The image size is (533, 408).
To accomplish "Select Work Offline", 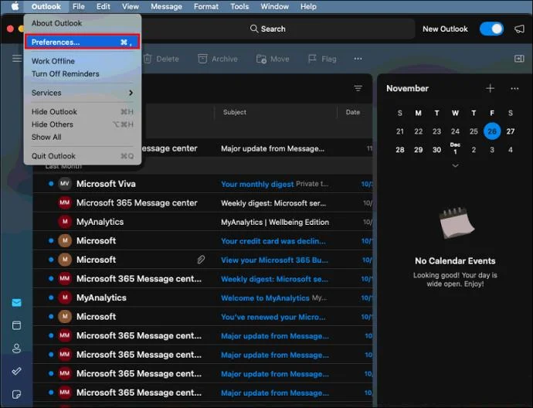I will [82, 61].
